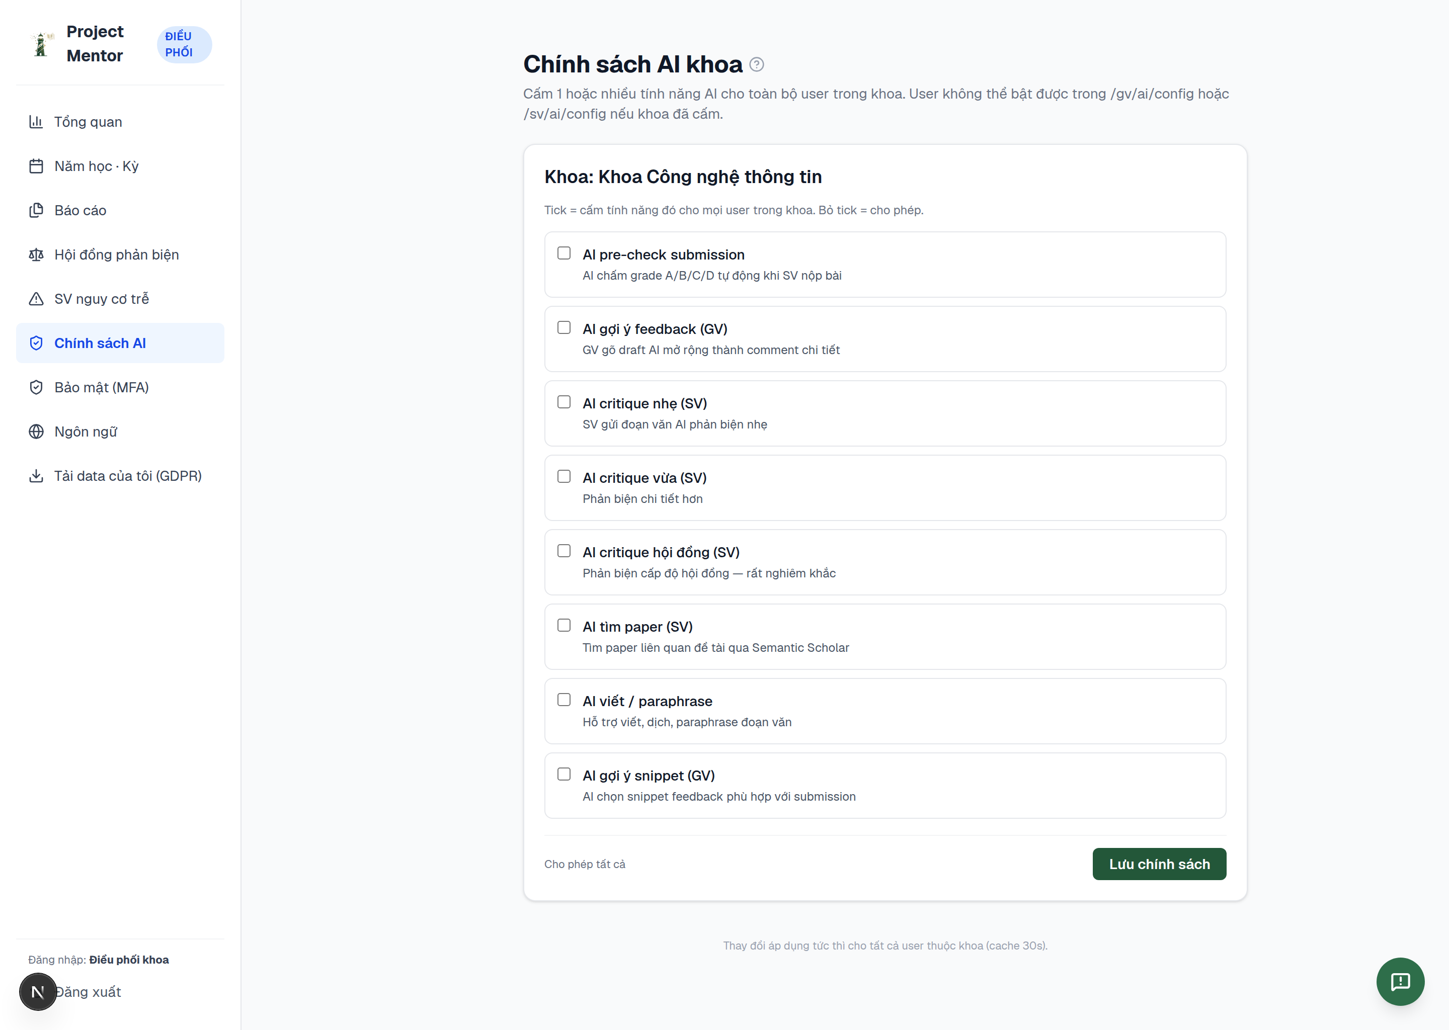This screenshot has width=1449, height=1030.
Task: Click the help icon beside Chính sách AI khoa
Action: 756,64
